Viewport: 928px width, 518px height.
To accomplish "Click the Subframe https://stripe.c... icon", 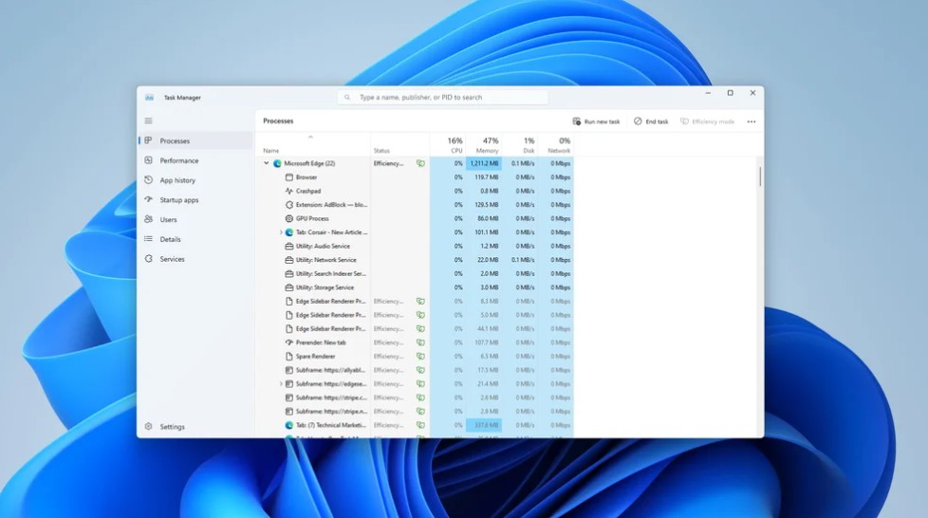I will click(x=289, y=398).
